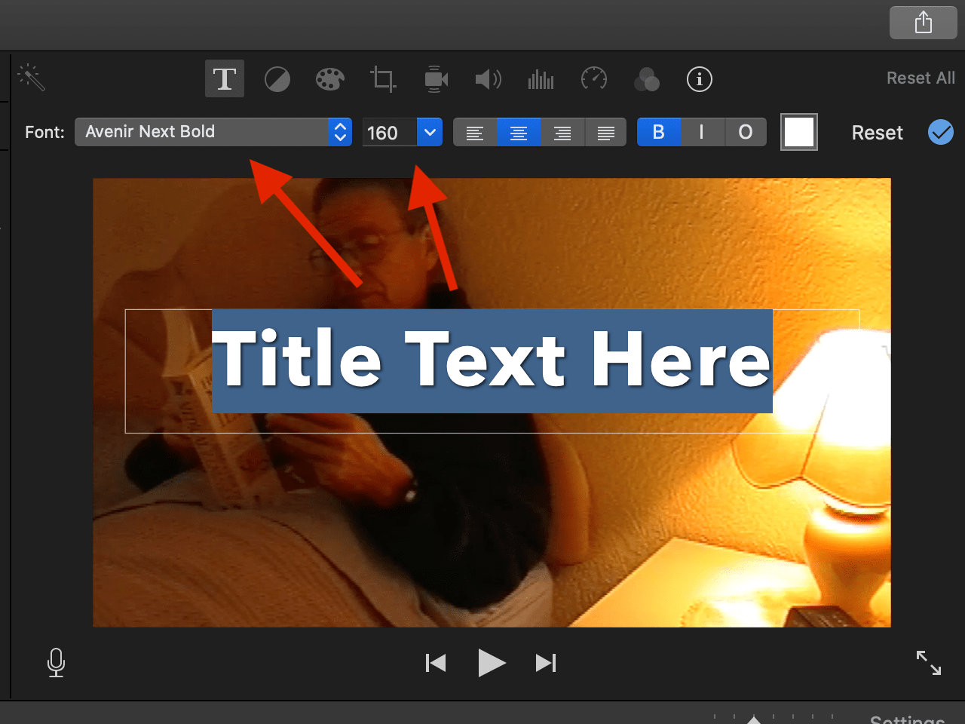Open the Speed controls
The width and height of the screenshot is (965, 724).
[x=593, y=78]
